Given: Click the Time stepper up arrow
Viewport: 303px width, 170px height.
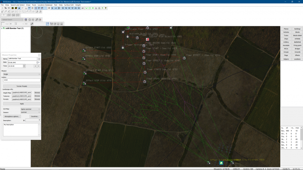Looking at the screenshot, I should (24, 65).
